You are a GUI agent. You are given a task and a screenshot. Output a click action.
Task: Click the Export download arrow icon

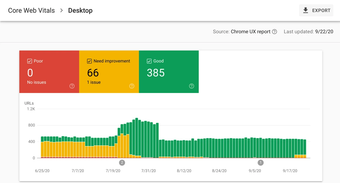pyautogui.click(x=305, y=10)
